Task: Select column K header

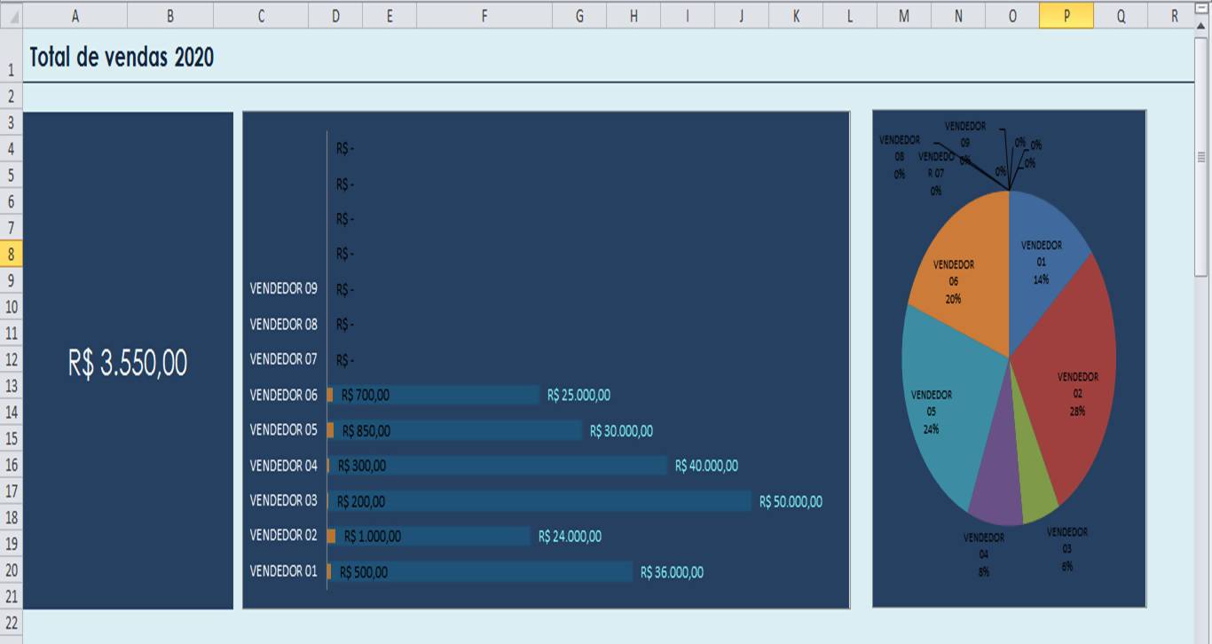Action: [796, 15]
